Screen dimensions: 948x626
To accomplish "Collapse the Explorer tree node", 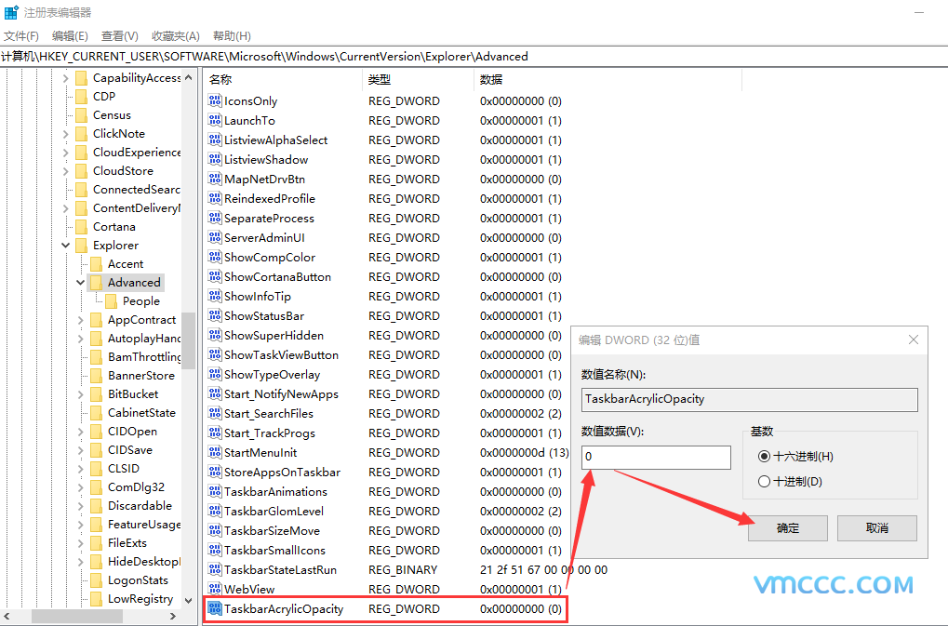I will (65, 245).
